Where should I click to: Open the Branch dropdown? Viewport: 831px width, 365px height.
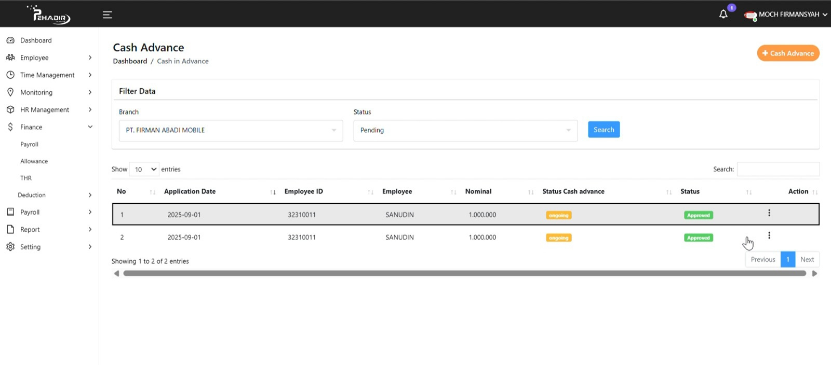(x=231, y=131)
